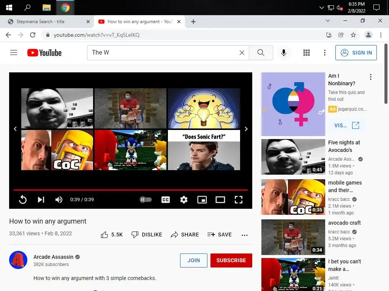This screenshot has width=389, height=291.
Task: Share this page icon in address bar
Action: click(341, 35)
